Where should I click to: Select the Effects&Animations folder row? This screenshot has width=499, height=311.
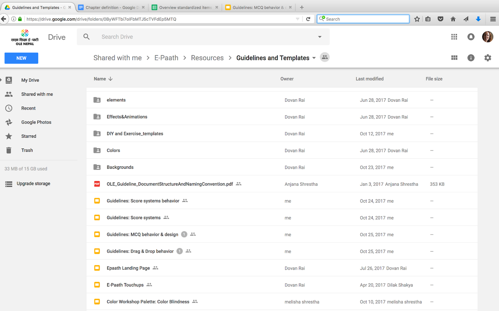click(x=282, y=117)
